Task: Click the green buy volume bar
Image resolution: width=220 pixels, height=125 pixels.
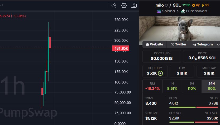Action: (182, 122)
